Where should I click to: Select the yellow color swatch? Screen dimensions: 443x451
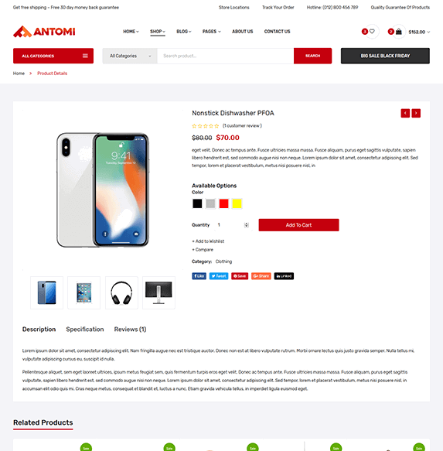pos(237,203)
